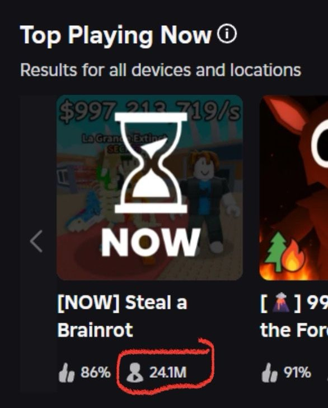Screen dimensions: 328x408
Task: Click the 91% like rating text
Action: tap(297, 372)
